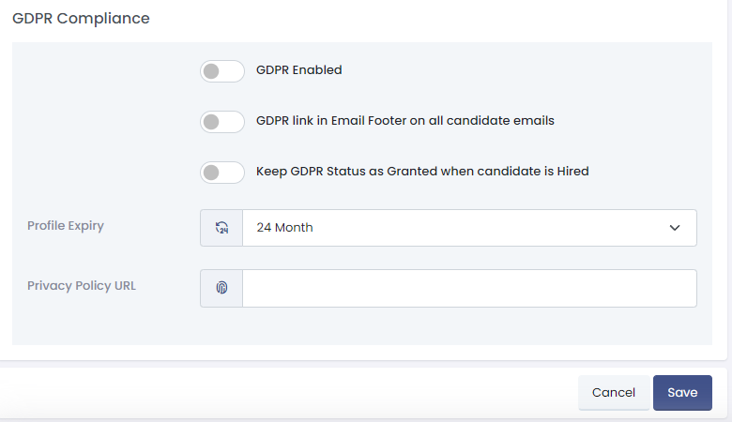Save the GDPR settings
Screen dimensions: 732x422
tap(682, 393)
